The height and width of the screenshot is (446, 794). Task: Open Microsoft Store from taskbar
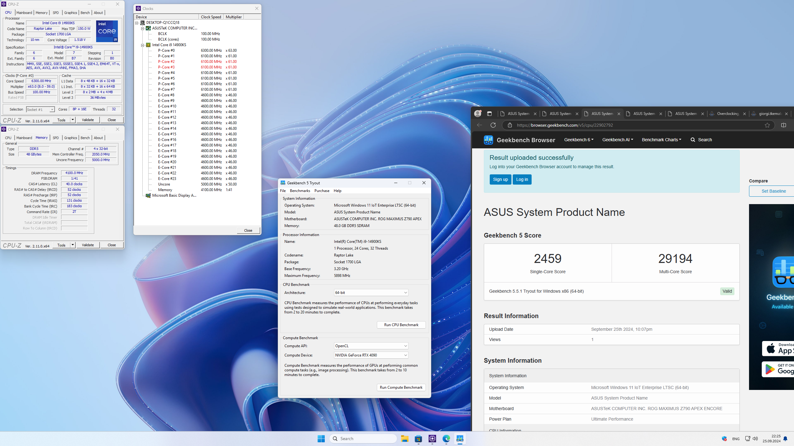coord(418,439)
